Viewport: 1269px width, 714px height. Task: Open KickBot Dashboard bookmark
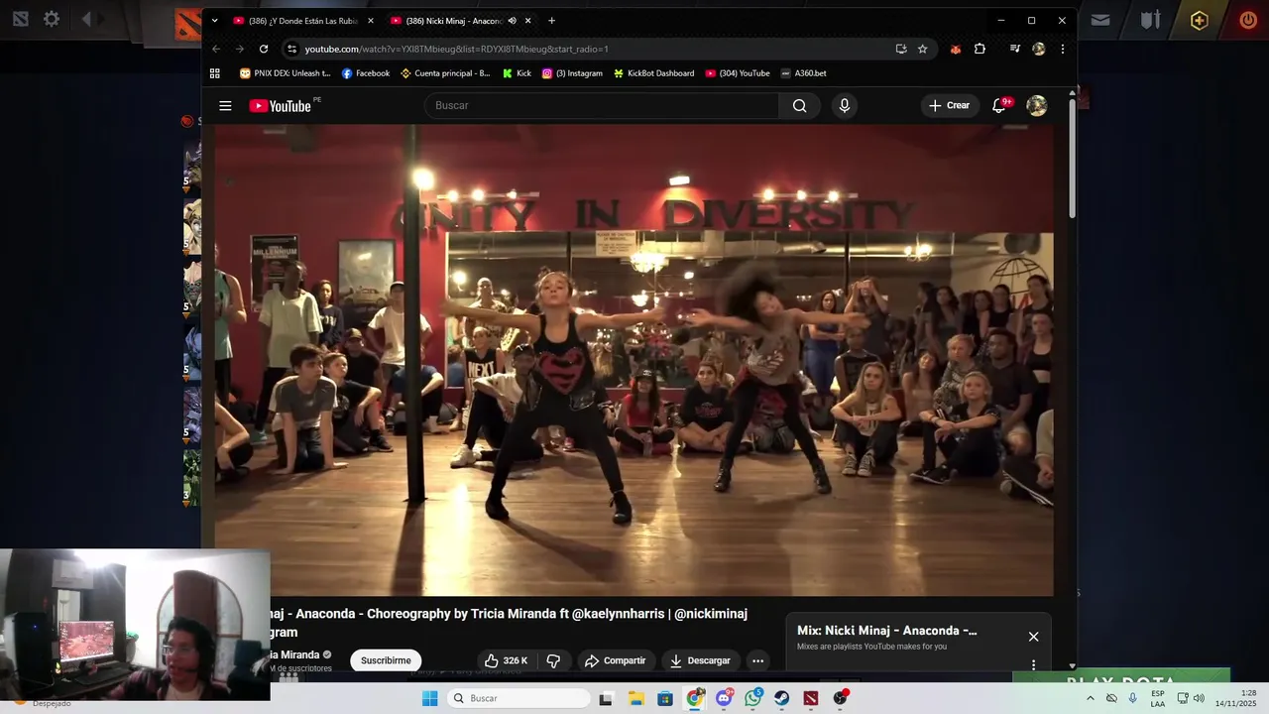click(654, 73)
